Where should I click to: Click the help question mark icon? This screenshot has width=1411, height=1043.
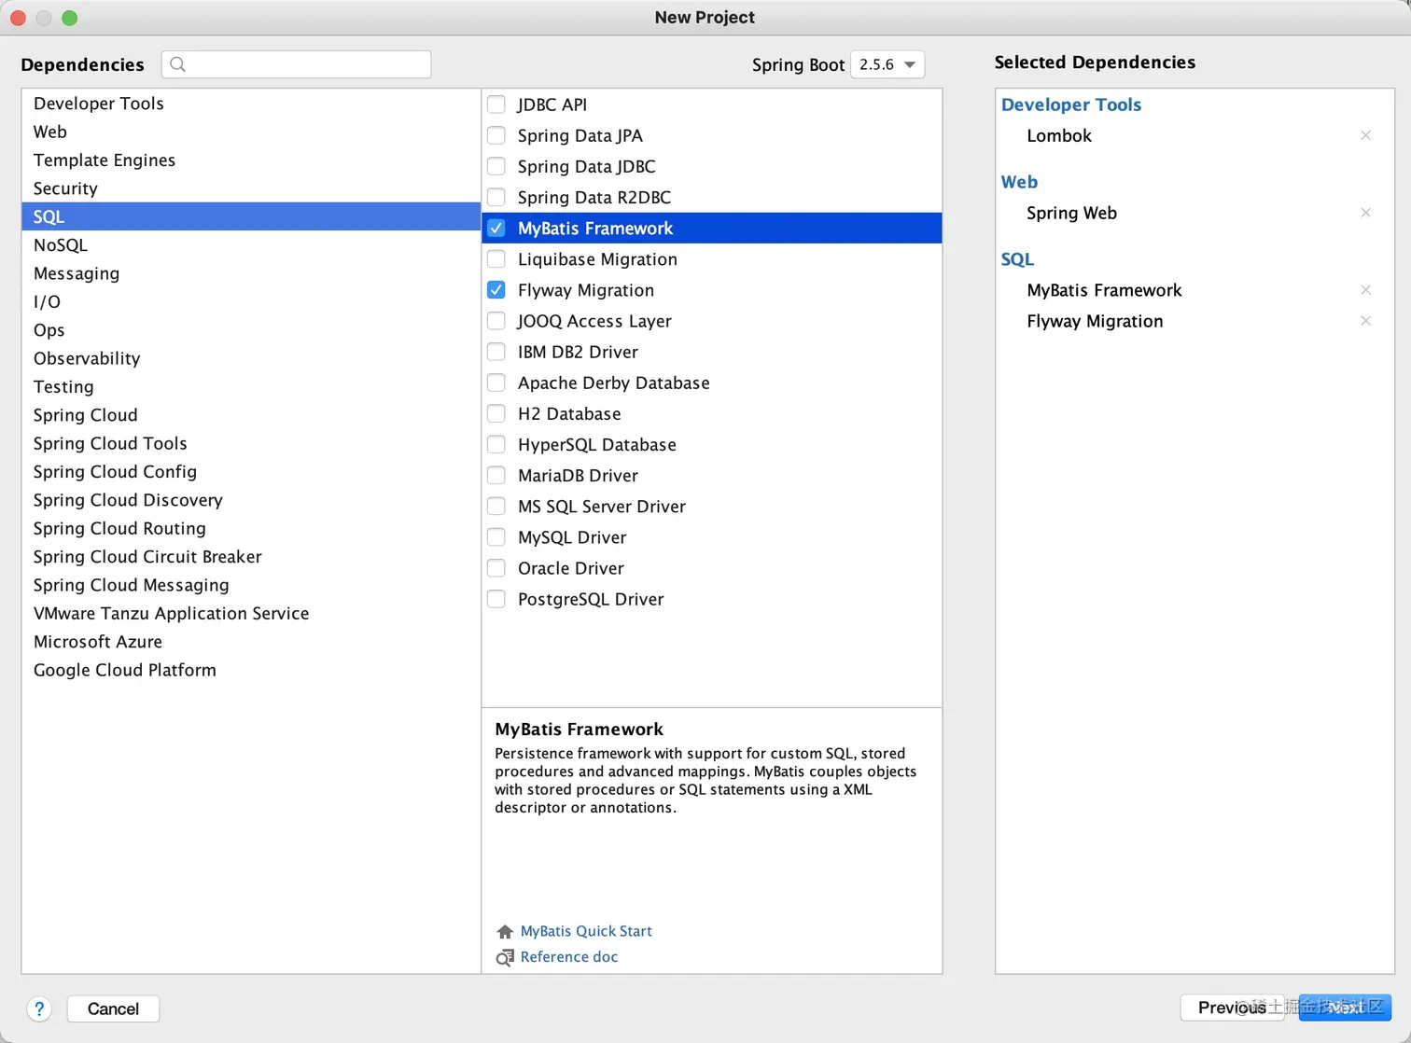[x=39, y=1008]
